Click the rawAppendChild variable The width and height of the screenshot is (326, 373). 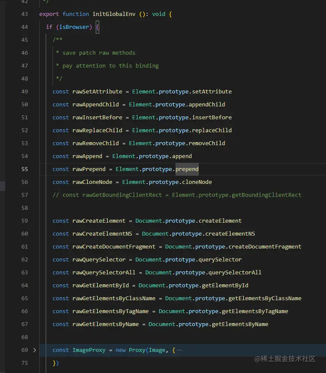click(x=95, y=104)
